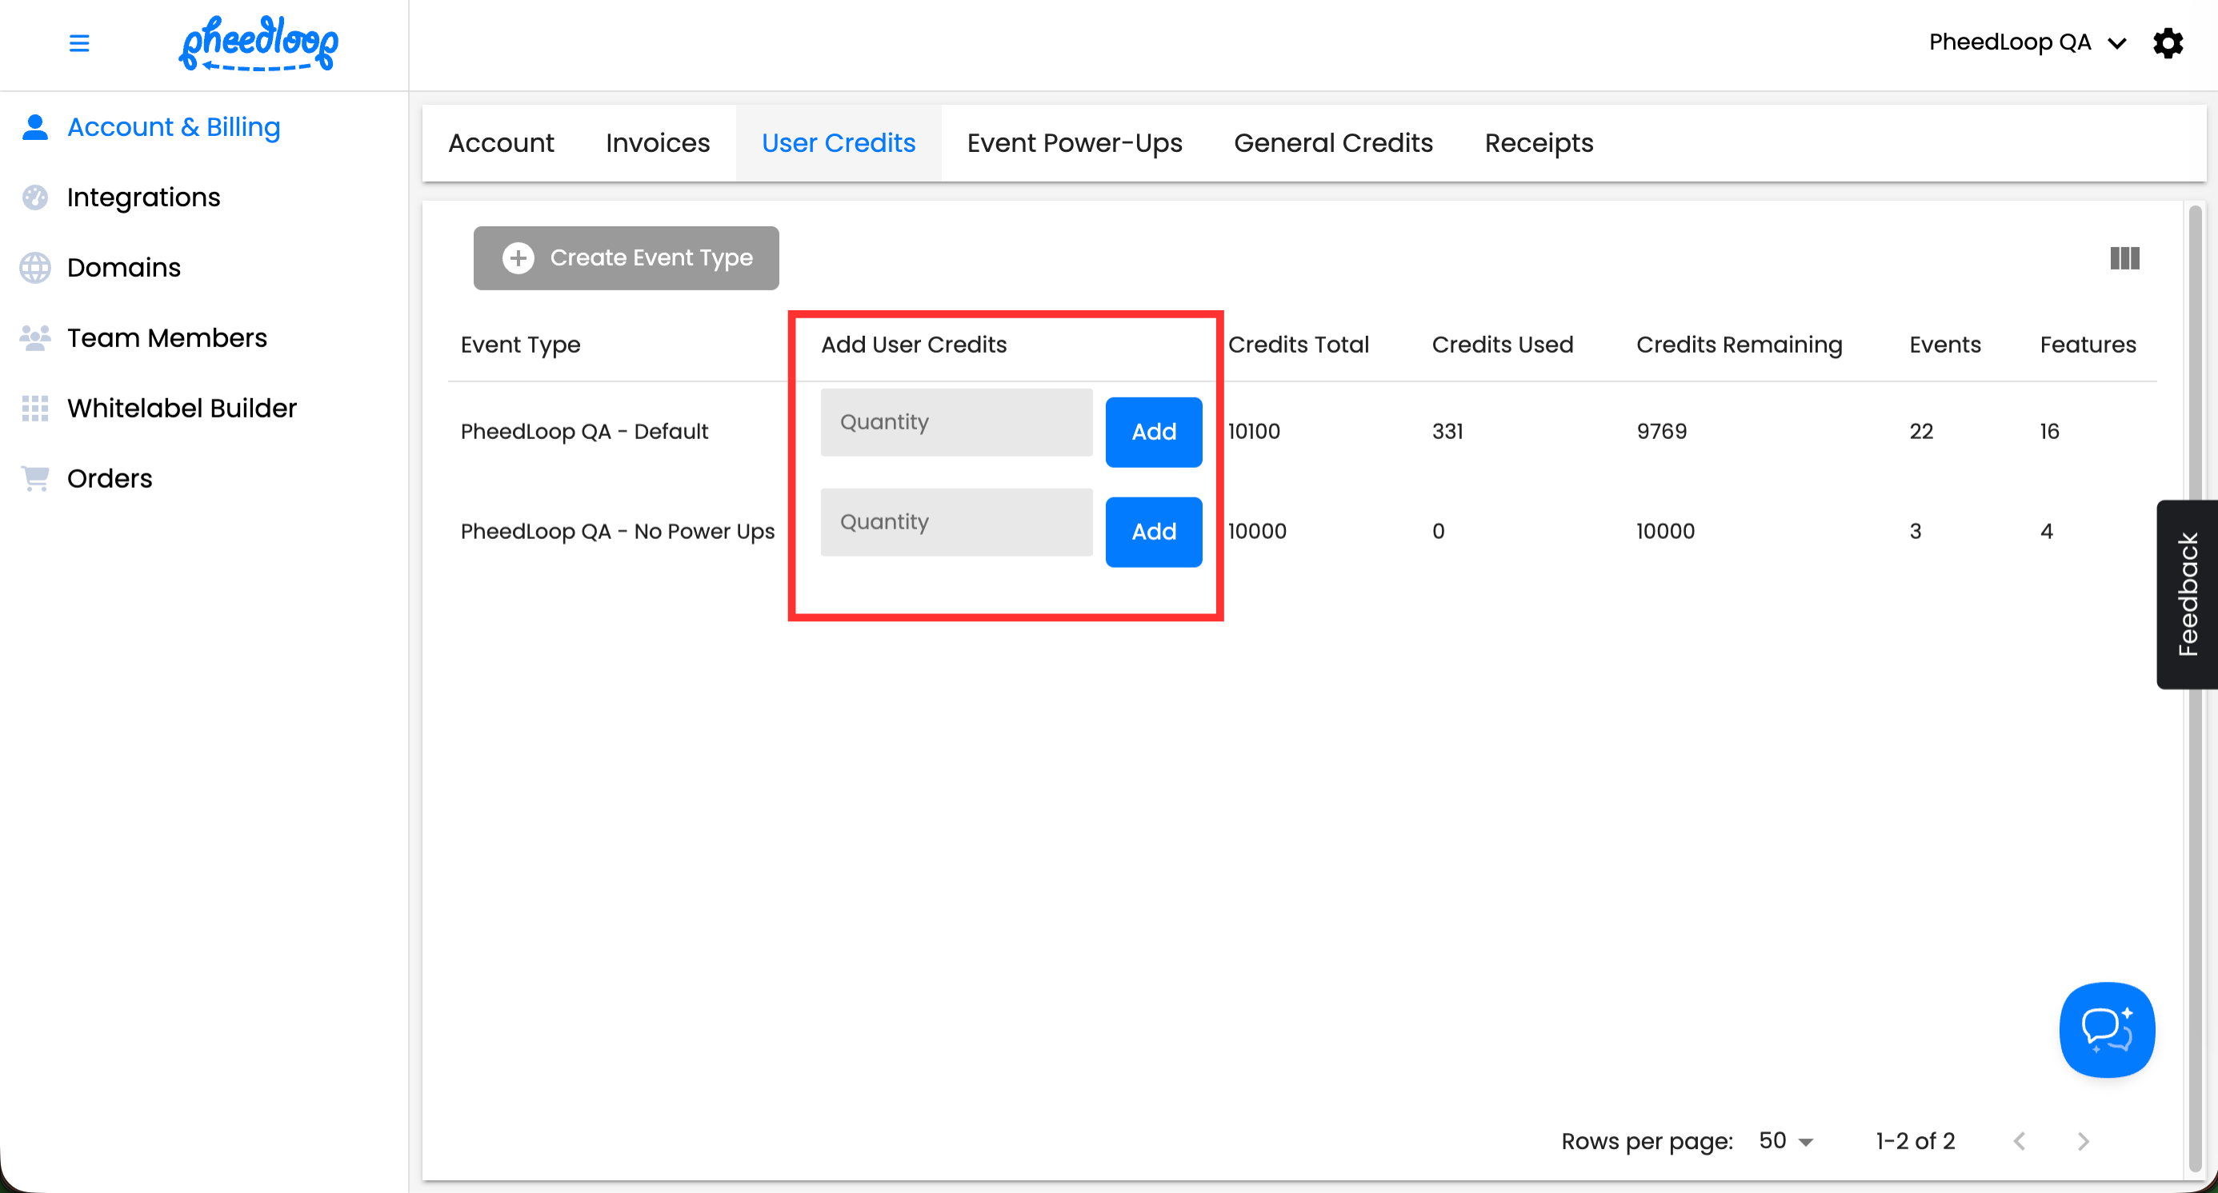Open the chat support bubble icon
This screenshot has width=2218, height=1193.
coord(2106,1030)
